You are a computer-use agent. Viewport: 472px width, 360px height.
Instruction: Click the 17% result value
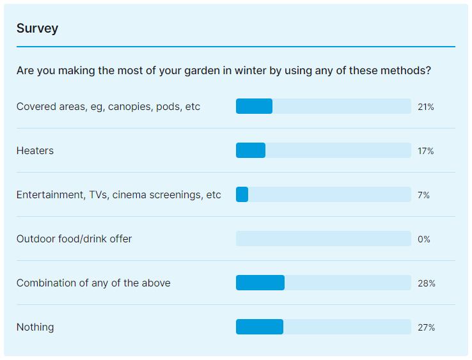coord(425,151)
